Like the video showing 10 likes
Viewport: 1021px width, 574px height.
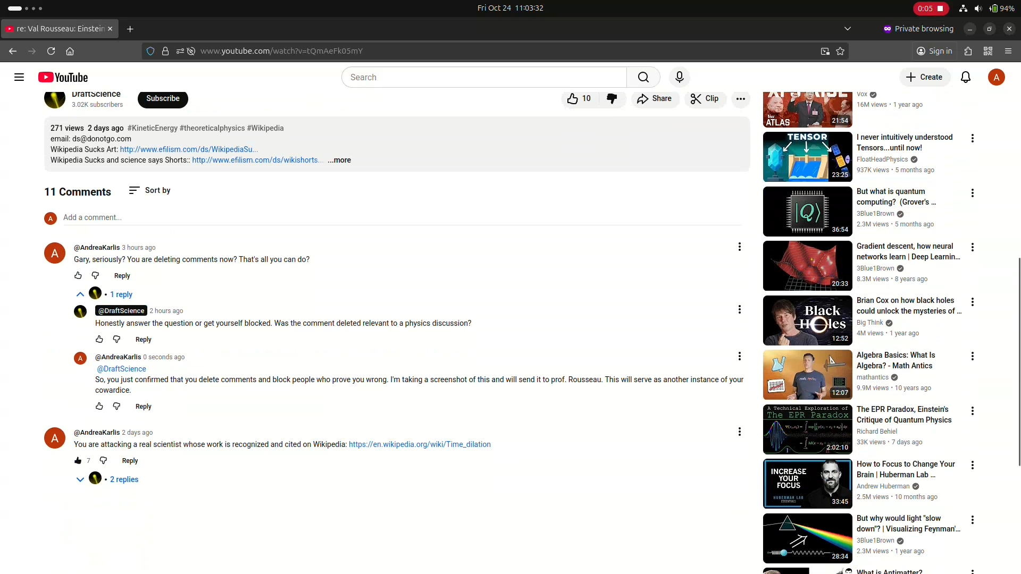(580, 98)
